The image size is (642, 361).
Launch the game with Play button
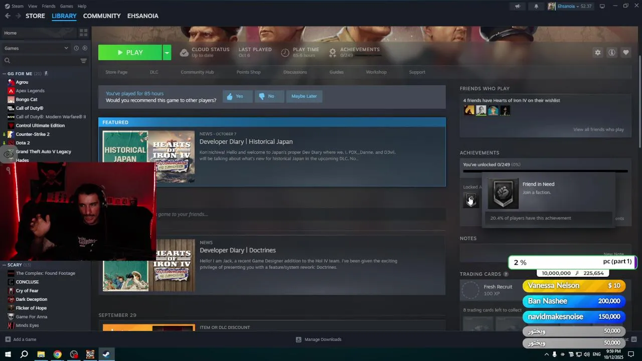130,53
